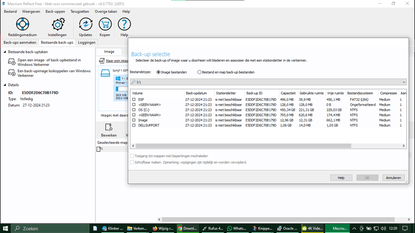Click the disk icon next to Schijf 1
415x233 pixels.
point(105,73)
